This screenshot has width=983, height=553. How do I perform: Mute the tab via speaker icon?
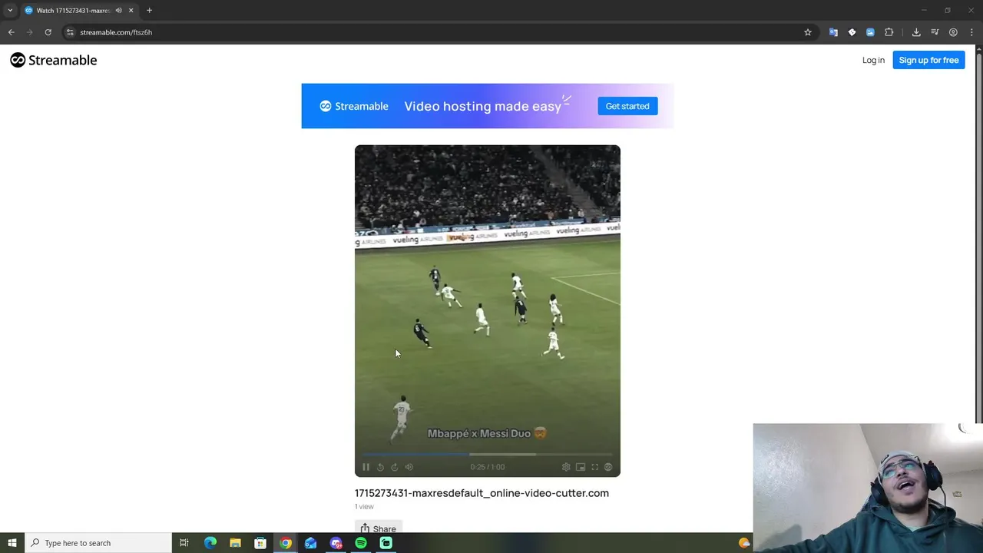[x=118, y=10]
